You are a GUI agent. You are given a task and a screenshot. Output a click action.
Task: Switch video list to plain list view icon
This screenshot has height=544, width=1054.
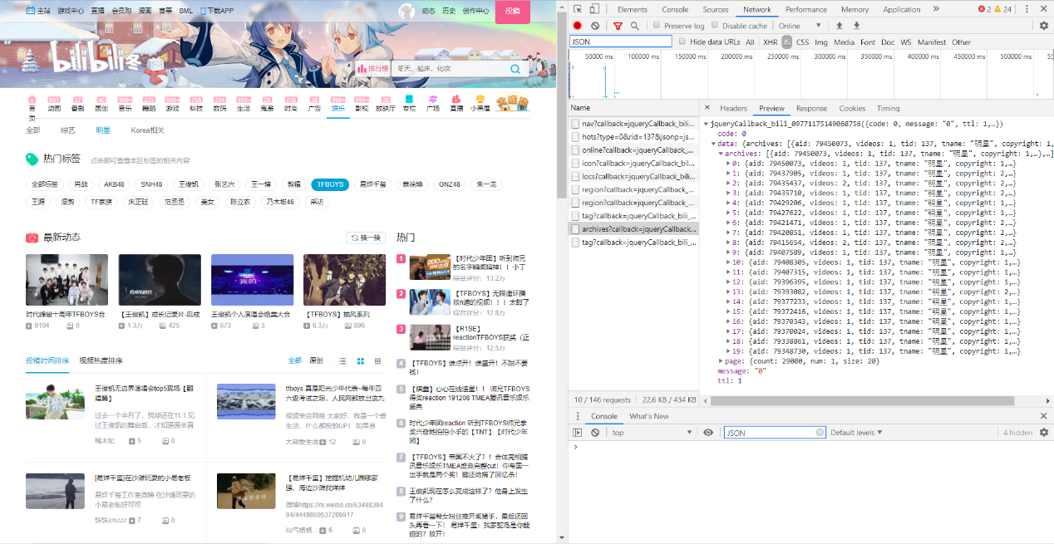click(342, 361)
